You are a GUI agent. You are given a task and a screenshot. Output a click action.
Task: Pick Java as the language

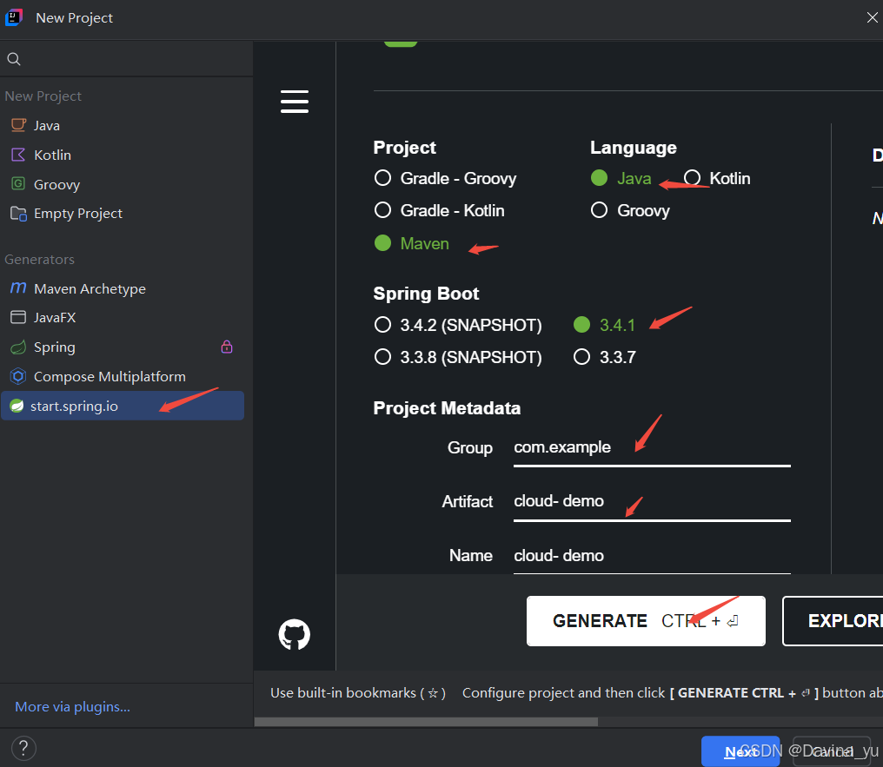tap(599, 178)
